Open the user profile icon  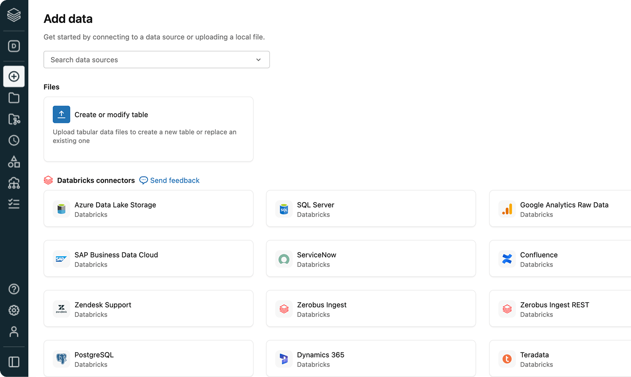(x=14, y=331)
